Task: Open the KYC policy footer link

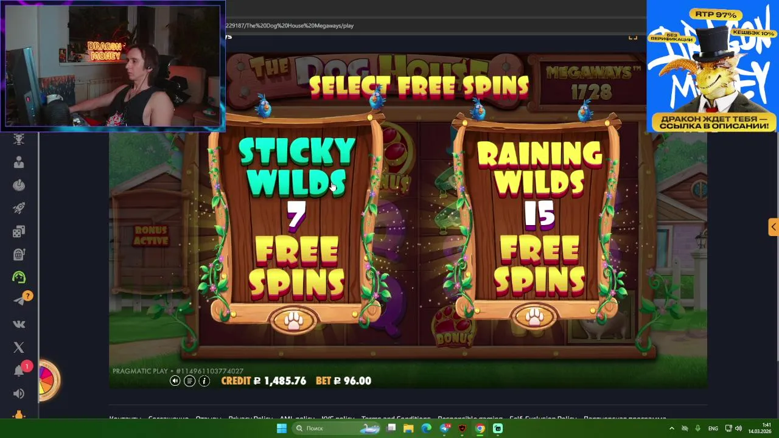Action: tap(337, 419)
